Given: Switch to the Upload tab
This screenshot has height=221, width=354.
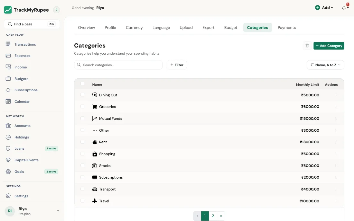Looking at the screenshot, I should point(186,28).
